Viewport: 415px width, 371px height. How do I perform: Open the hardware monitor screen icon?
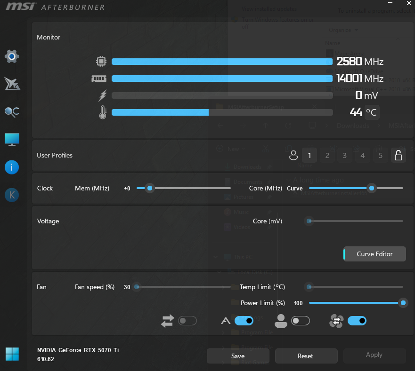click(x=12, y=139)
